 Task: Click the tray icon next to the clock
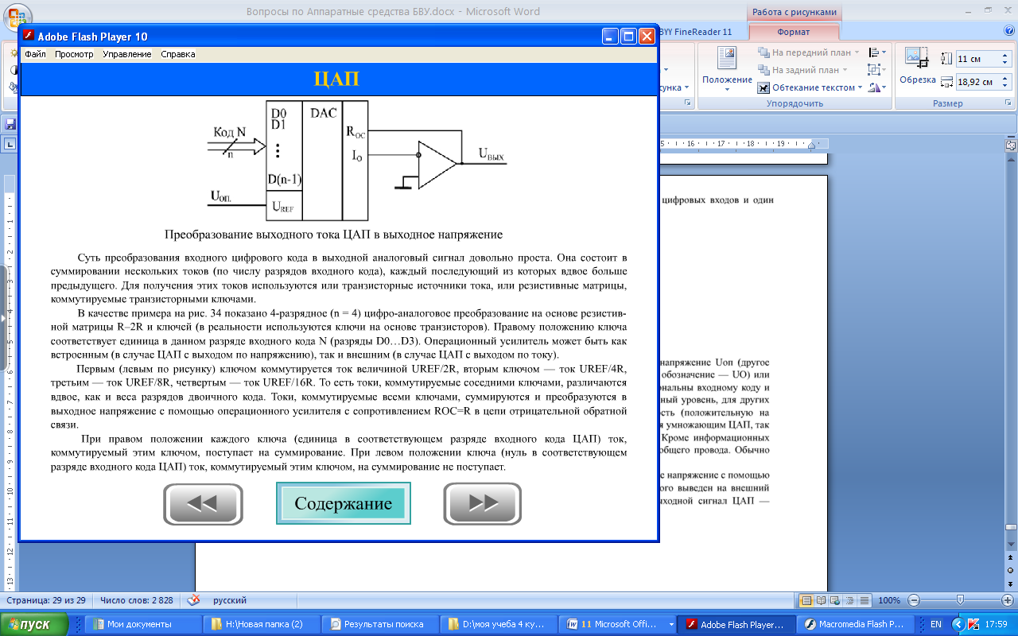coord(973,624)
